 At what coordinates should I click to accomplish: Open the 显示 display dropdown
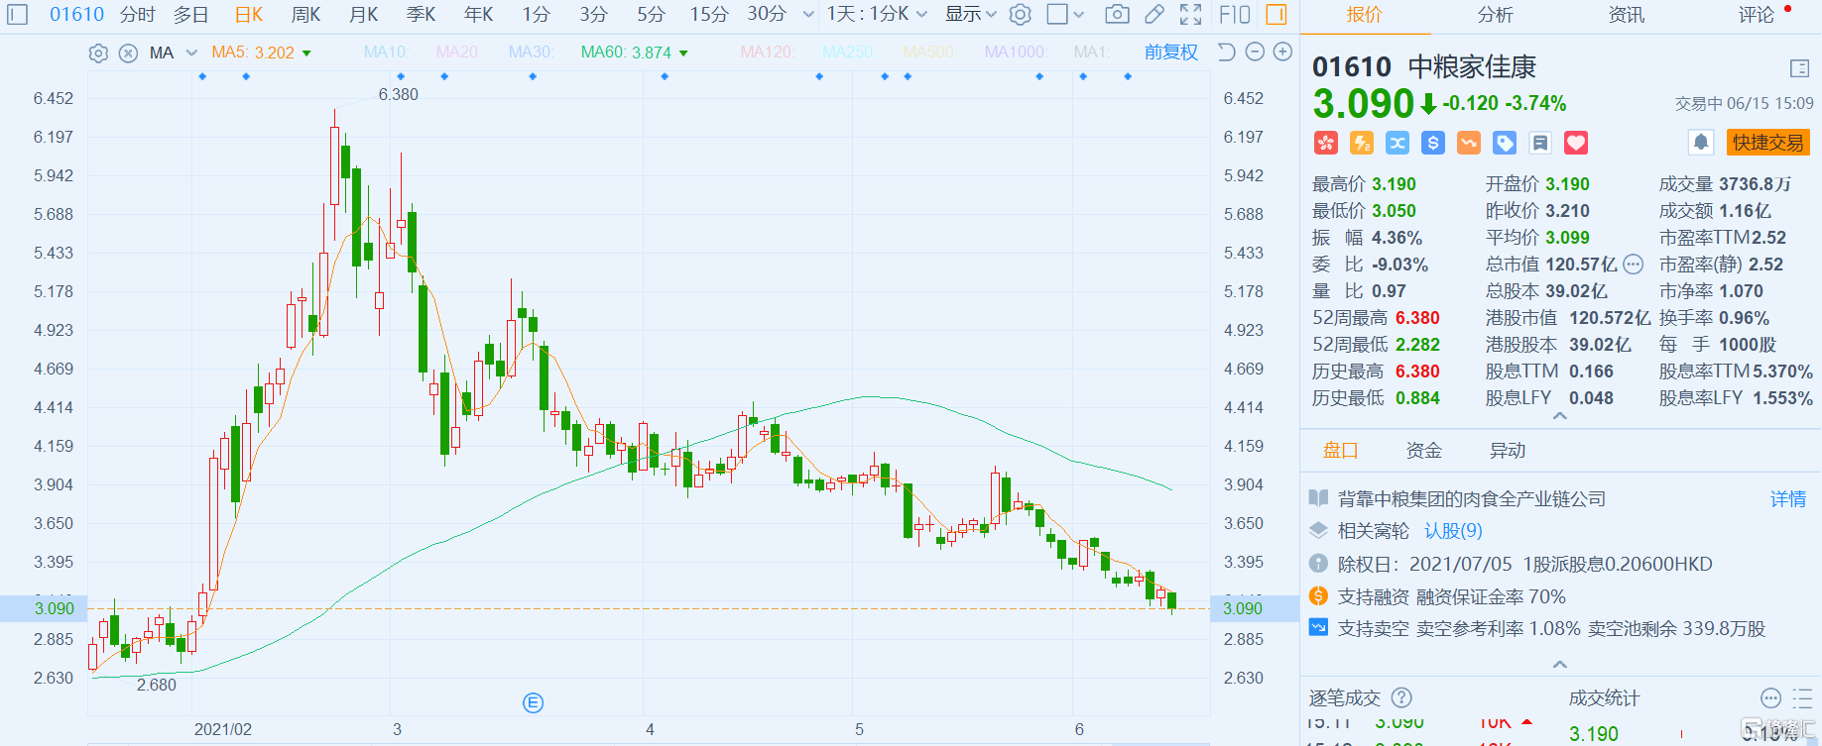pyautogui.click(x=970, y=14)
